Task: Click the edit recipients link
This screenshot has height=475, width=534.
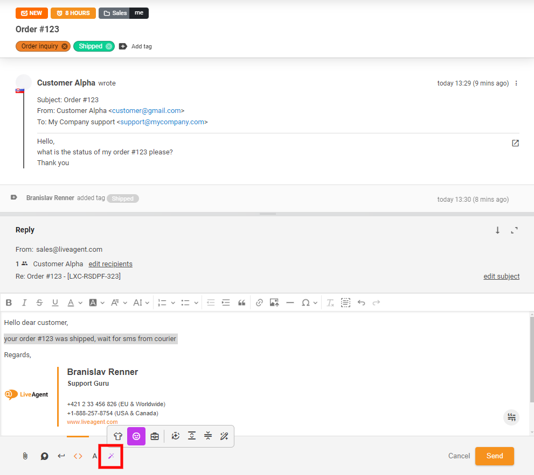Action: tap(110, 264)
